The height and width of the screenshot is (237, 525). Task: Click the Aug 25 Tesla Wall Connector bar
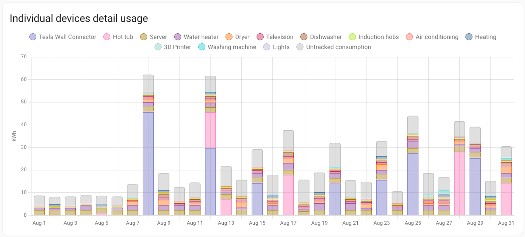(x=412, y=184)
